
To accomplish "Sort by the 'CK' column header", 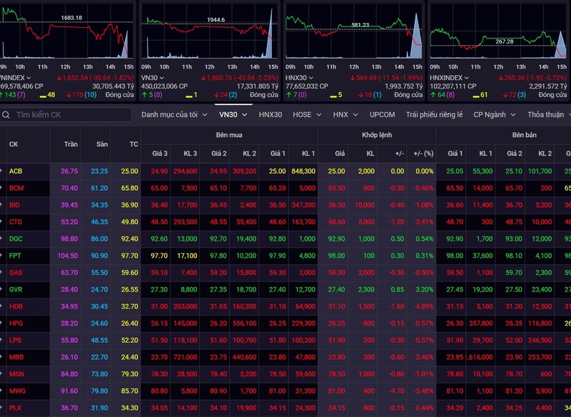I will click(14, 144).
